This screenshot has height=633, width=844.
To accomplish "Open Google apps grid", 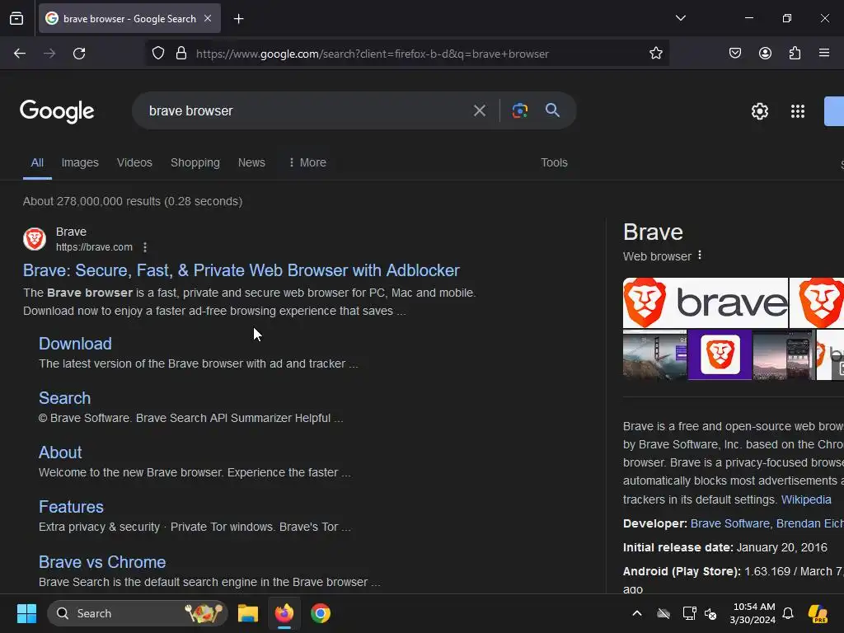I will tap(798, 111).
